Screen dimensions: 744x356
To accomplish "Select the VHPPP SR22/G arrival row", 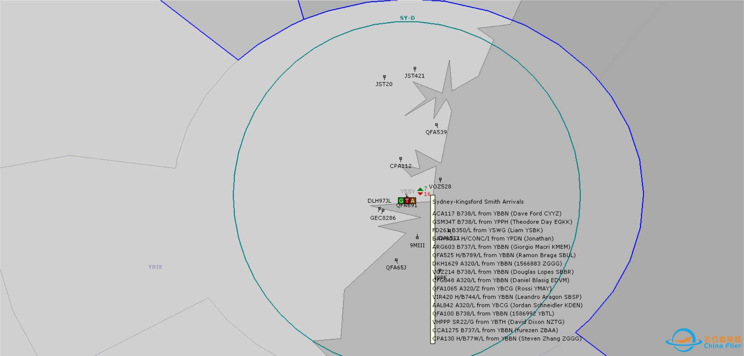I will [x=498, y=322].
